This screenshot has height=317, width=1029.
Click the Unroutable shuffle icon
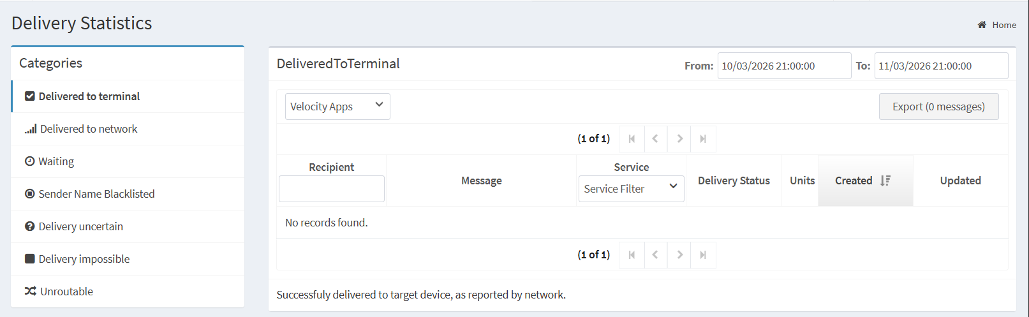31,291
